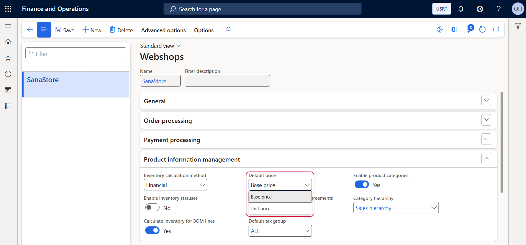The width and height of the screenshot is (526, 245).
Task: Create a New webshop record
Action: click(x=92, y=30)
